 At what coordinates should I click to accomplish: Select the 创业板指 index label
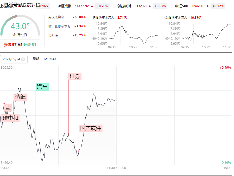point(124,6)
